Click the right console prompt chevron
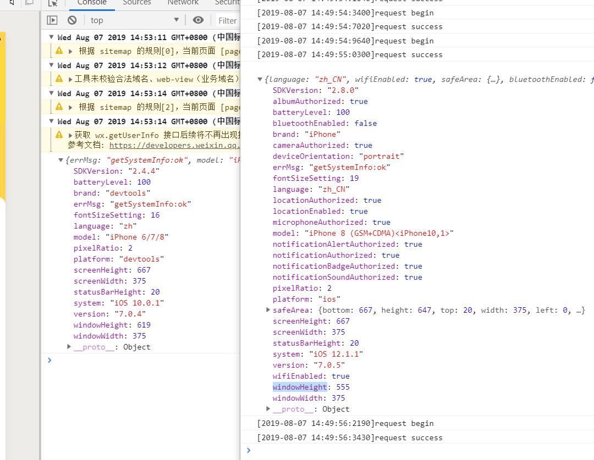The image size is (594, 460). point(249,450)
